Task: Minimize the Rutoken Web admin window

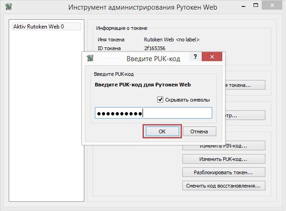Action: 243,6
